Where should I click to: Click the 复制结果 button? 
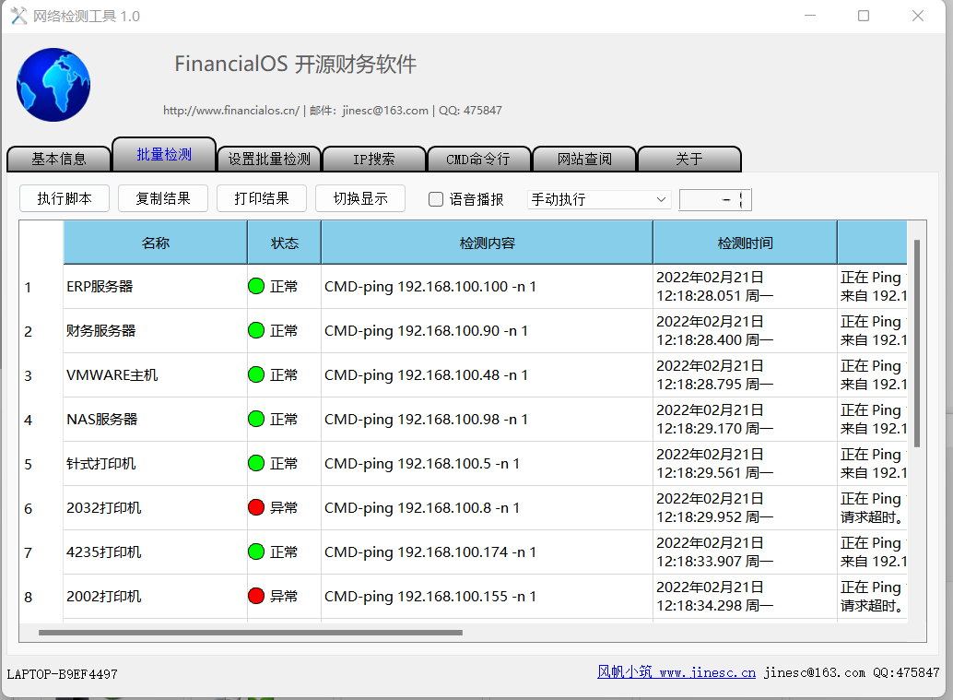163,198
